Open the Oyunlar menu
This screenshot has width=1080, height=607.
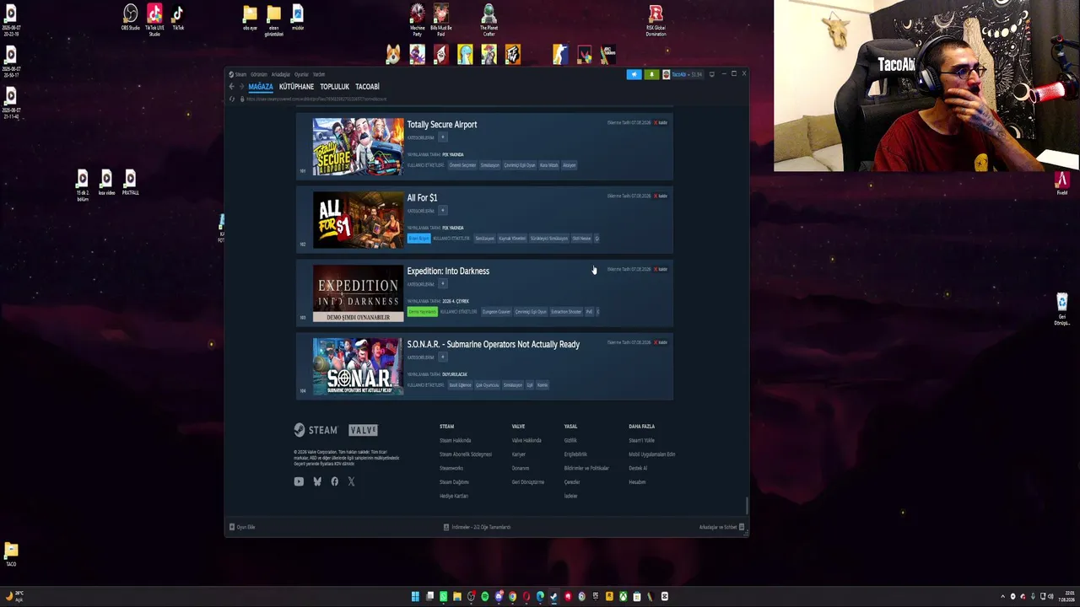pyautogui.click(x=301, y=74)
